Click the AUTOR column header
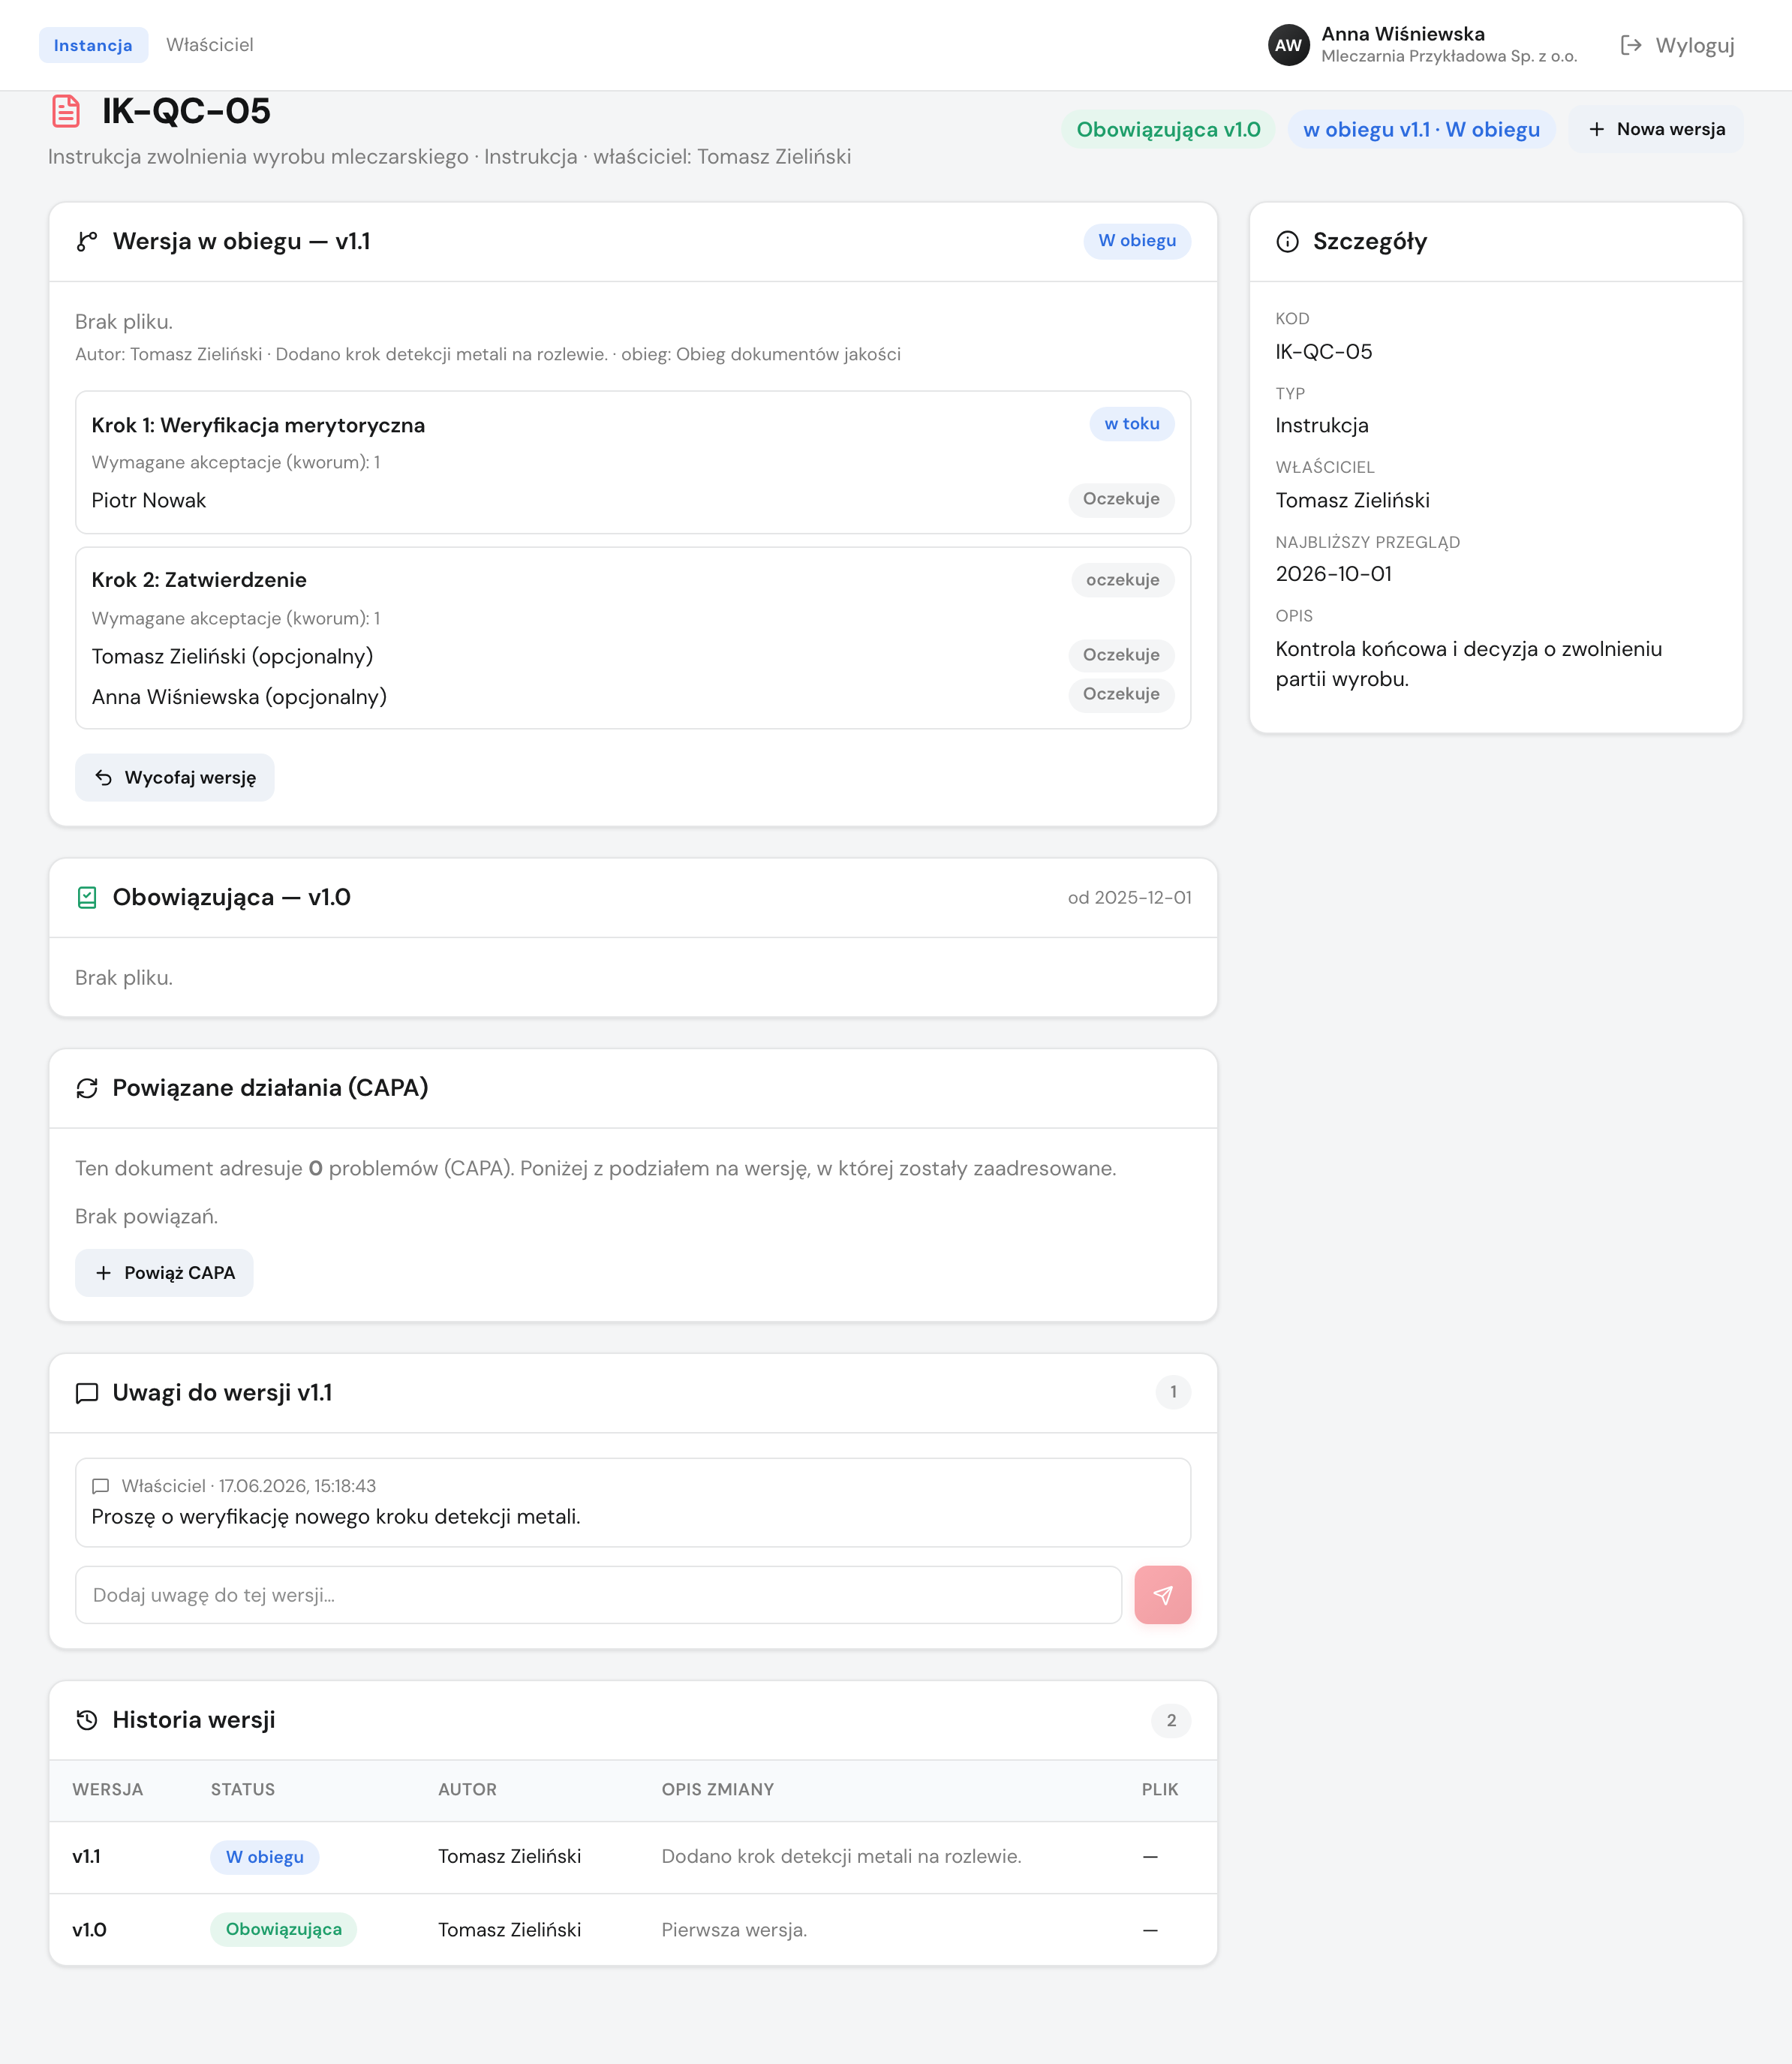Image resolution: width=1792 pixels, height=2064 pixels. coord(467,1790)
